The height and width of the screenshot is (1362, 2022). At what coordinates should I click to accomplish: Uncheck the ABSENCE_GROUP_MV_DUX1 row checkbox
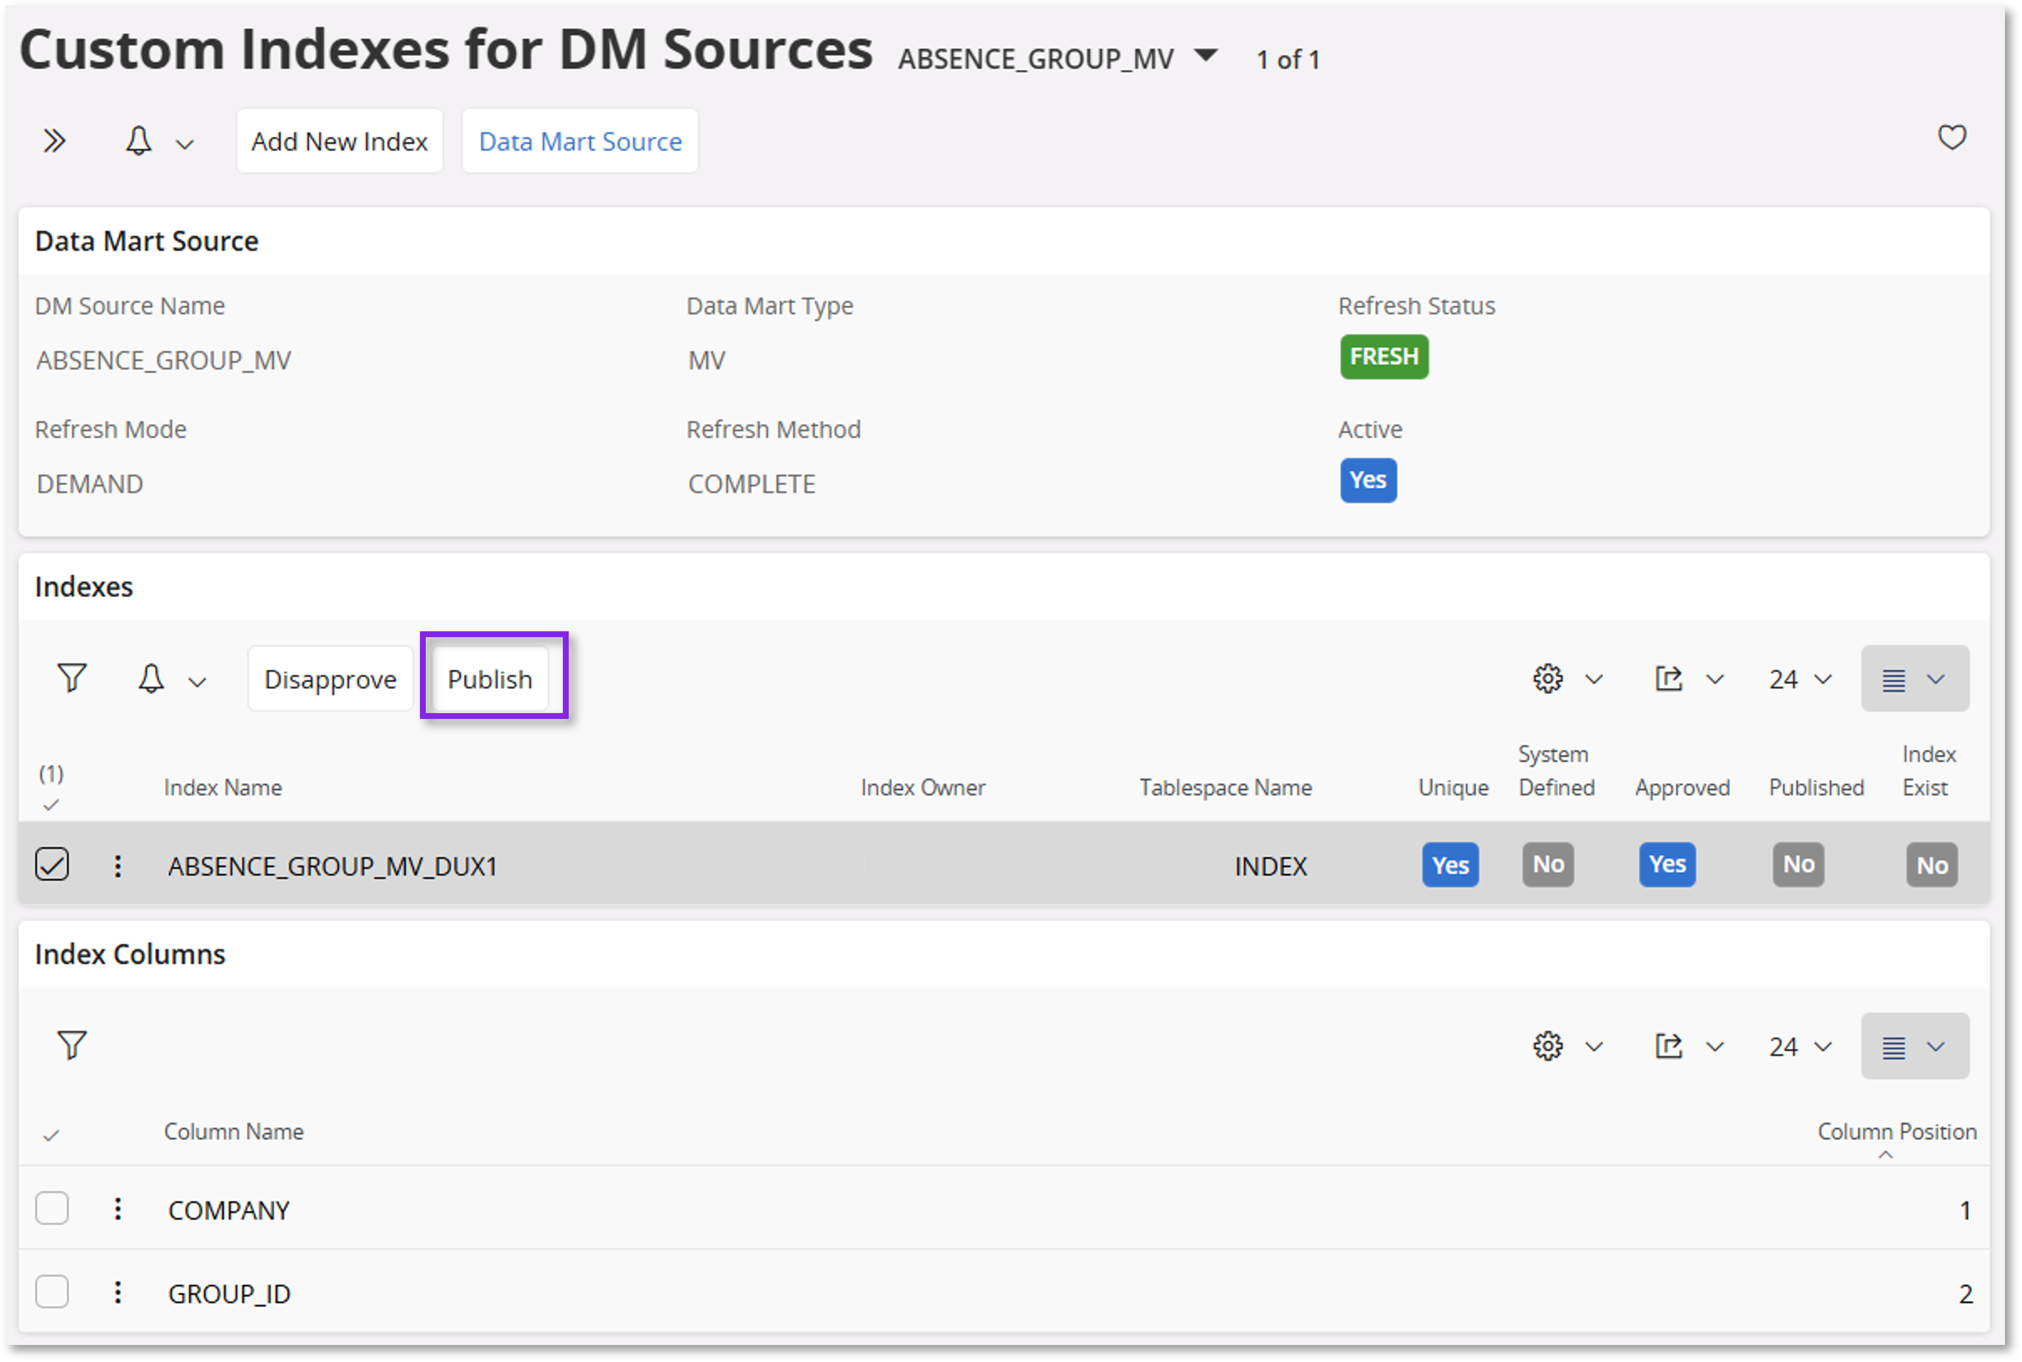coord(52,864)
